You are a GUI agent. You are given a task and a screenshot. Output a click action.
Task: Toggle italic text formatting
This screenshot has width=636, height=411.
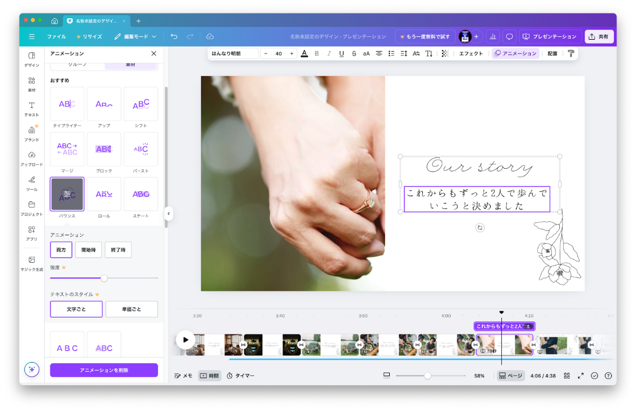tap(329, 53)
